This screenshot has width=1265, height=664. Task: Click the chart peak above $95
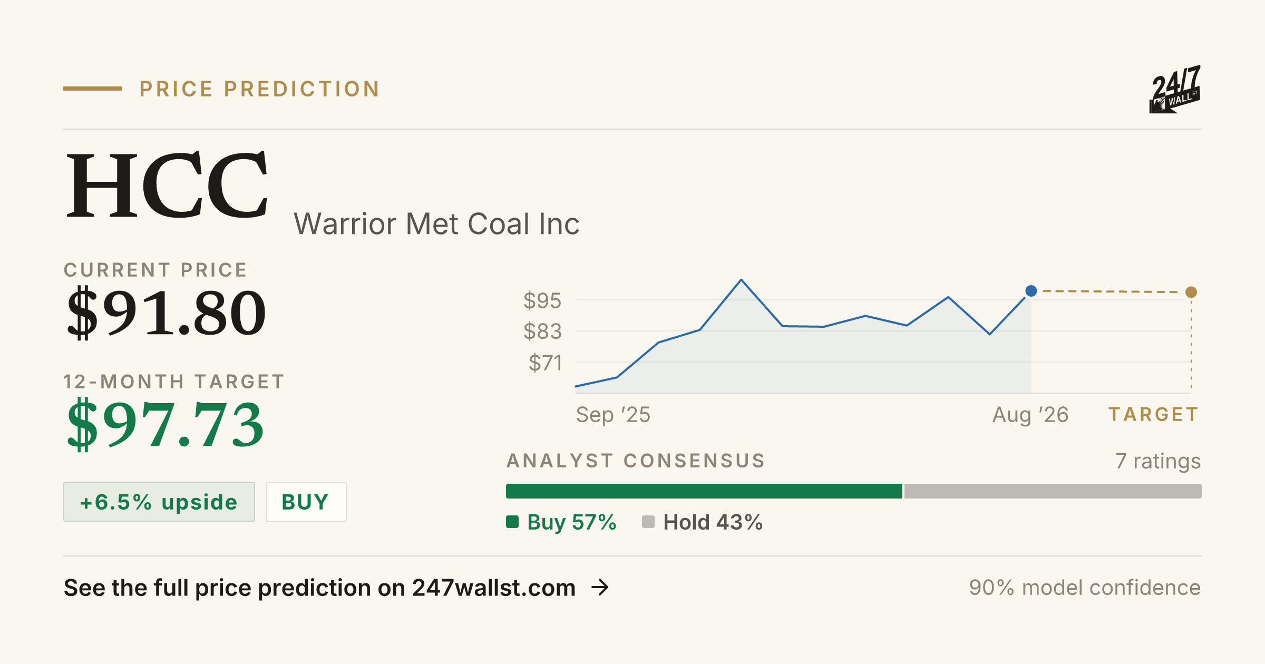pyautogui.click(x=741, y=280)
